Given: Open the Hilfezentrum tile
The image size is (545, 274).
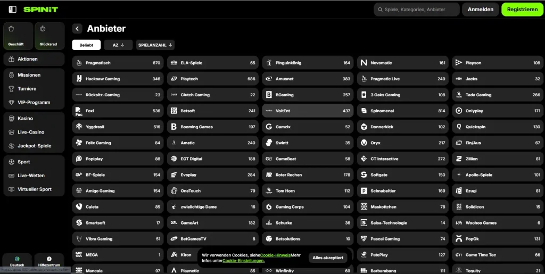Looking at the screenshot, I should point(49,261).
